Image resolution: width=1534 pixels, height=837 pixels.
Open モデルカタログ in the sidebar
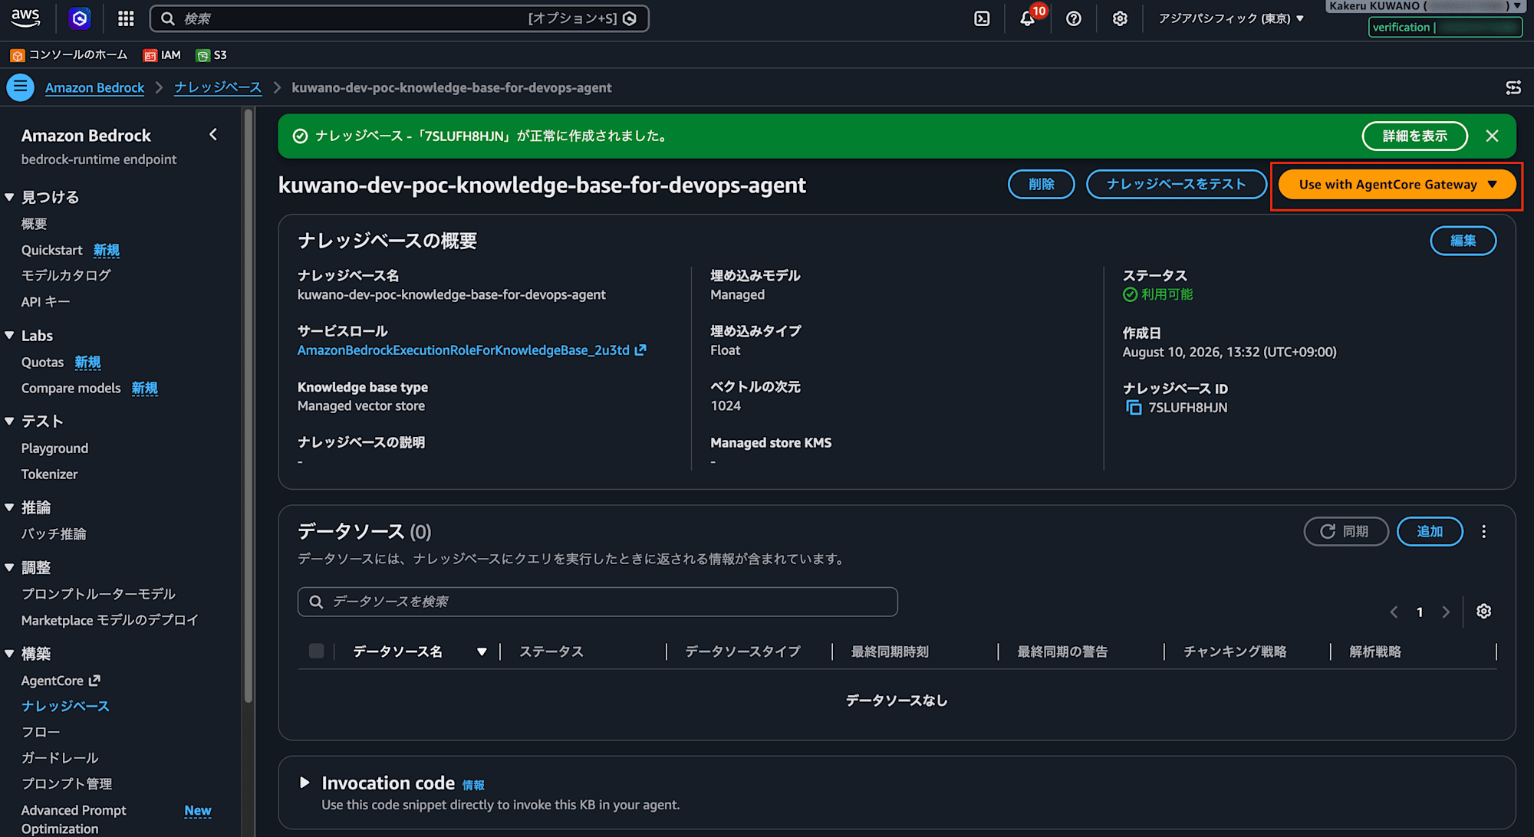66,275
